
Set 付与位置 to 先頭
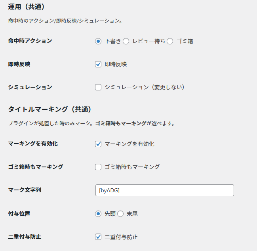point(98,214)
